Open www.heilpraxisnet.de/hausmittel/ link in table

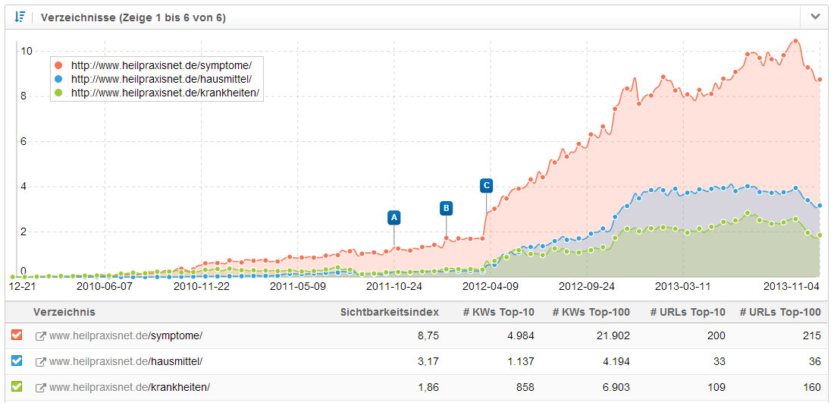click(126, 361)
